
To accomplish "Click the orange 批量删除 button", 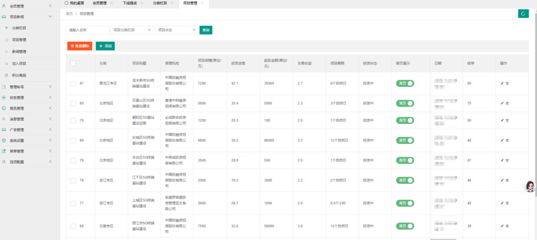I will click(80, 46).
